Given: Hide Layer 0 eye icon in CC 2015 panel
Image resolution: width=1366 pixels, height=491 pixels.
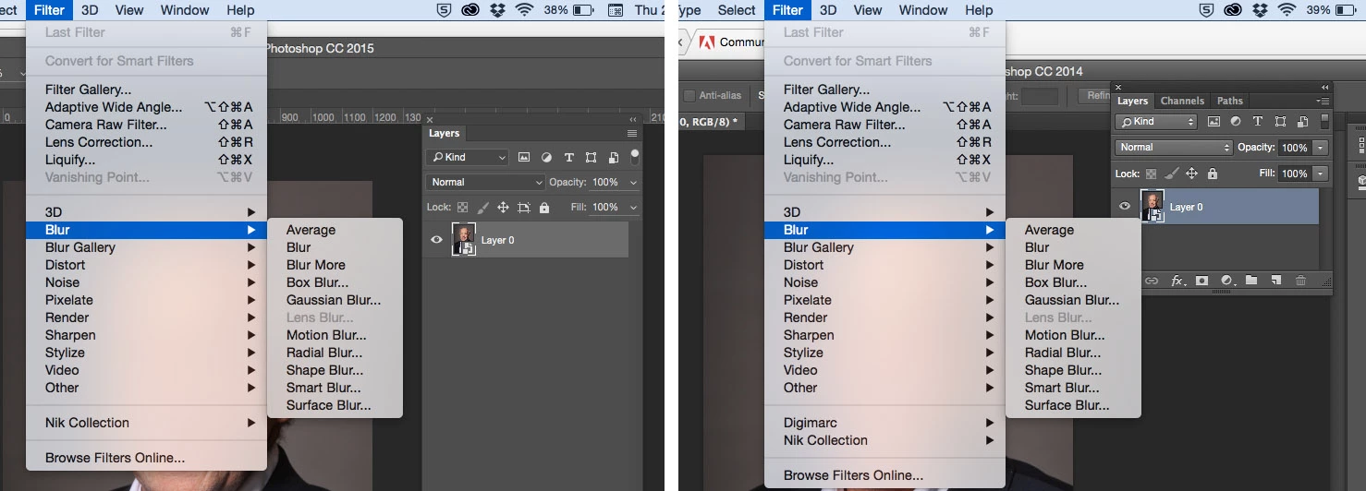Looking at the screenshot, I should [x=437, y=240].
